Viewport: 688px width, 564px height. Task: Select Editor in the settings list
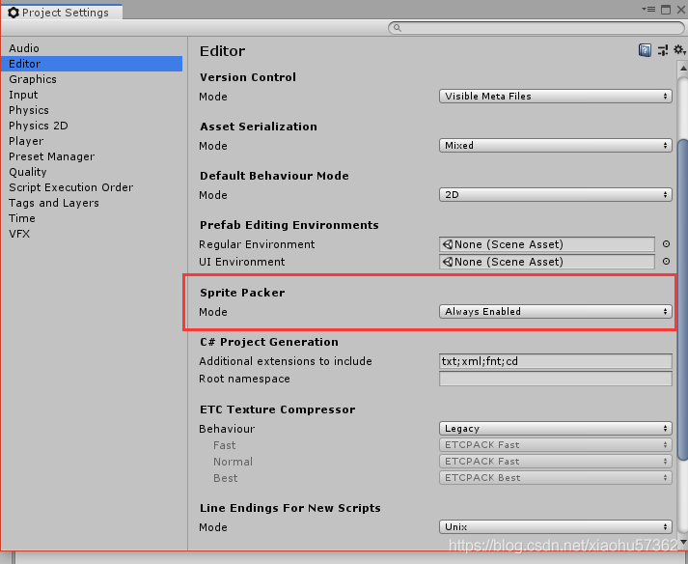pos(92,64)
